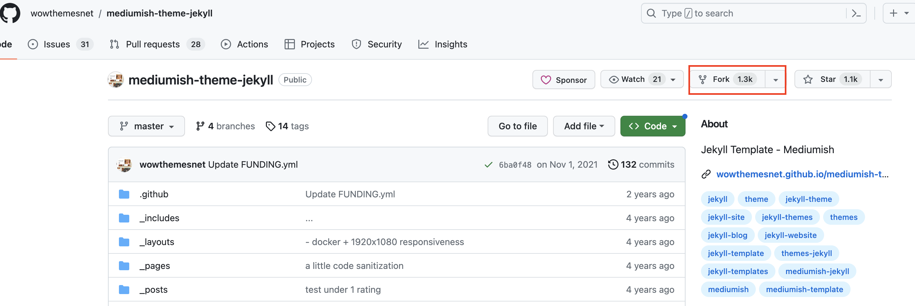The image size is (915, 306).
Task: Select the jekyll-theme topic tag
Action: [808, 199]
